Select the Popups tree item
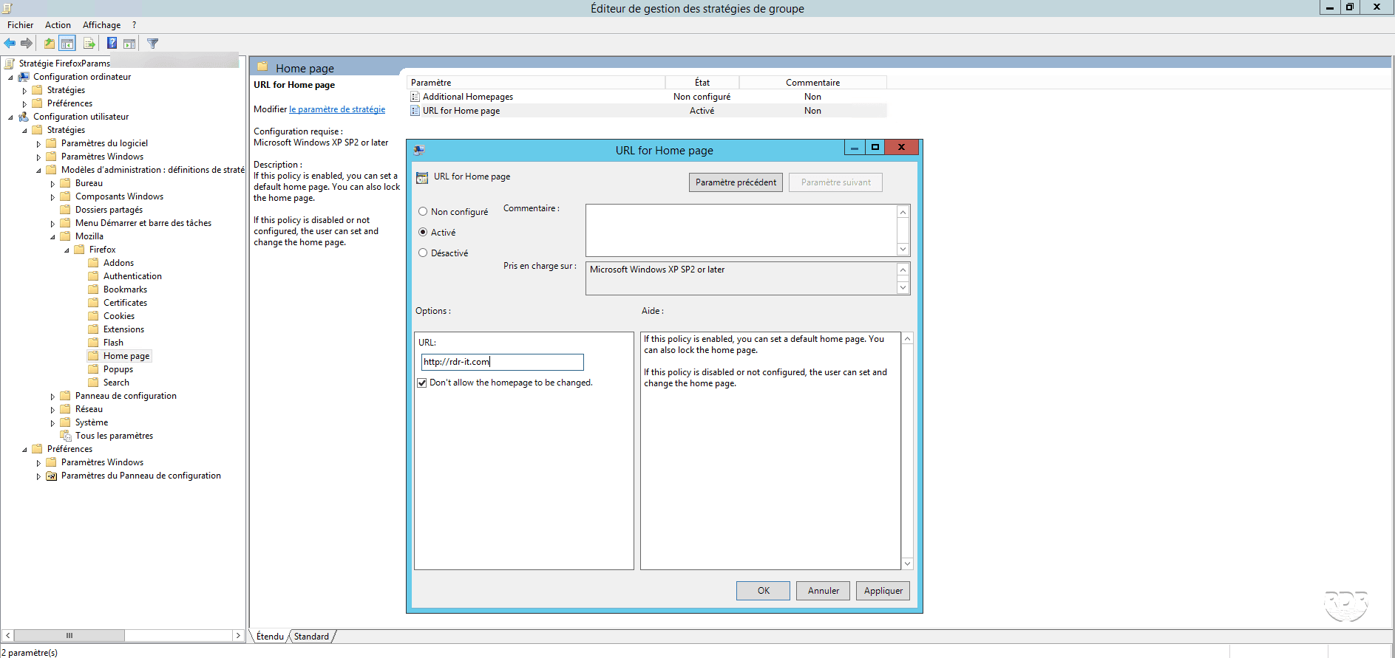Viewport: 1395px width, 658px height. tap(118, 369)
